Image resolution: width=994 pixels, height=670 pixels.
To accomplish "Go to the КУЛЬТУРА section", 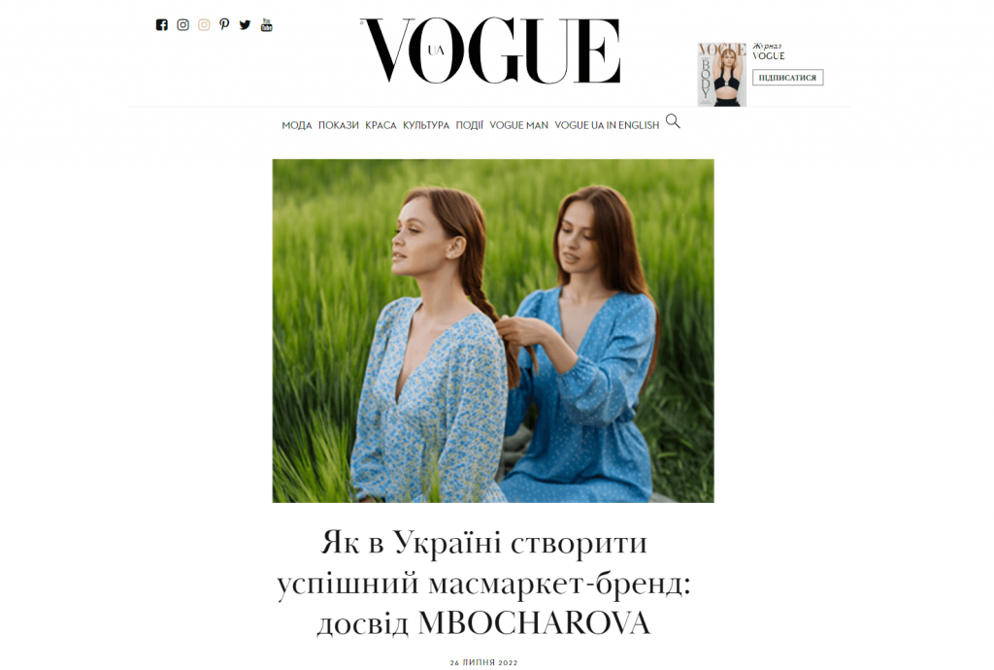I will click(426, 125).
